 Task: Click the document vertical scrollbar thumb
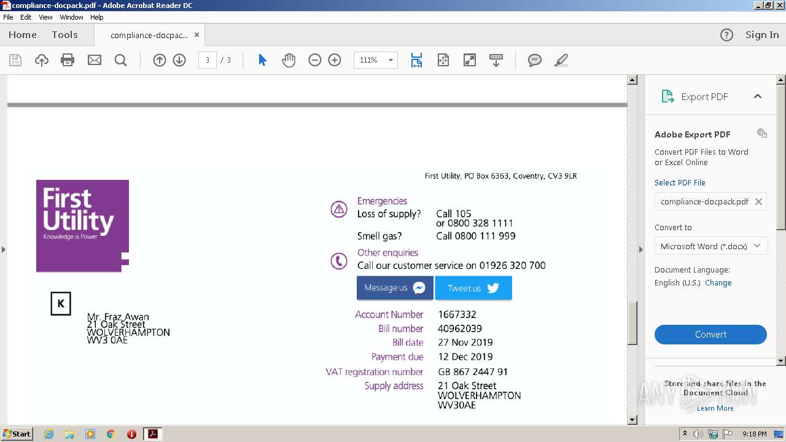[632, 324]
